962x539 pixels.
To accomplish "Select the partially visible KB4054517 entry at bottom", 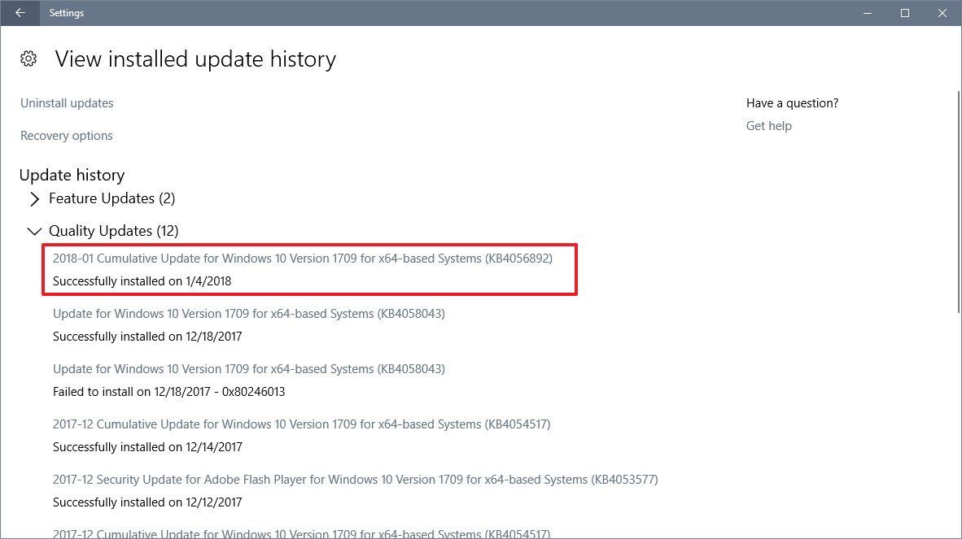I will pos(300,532).
